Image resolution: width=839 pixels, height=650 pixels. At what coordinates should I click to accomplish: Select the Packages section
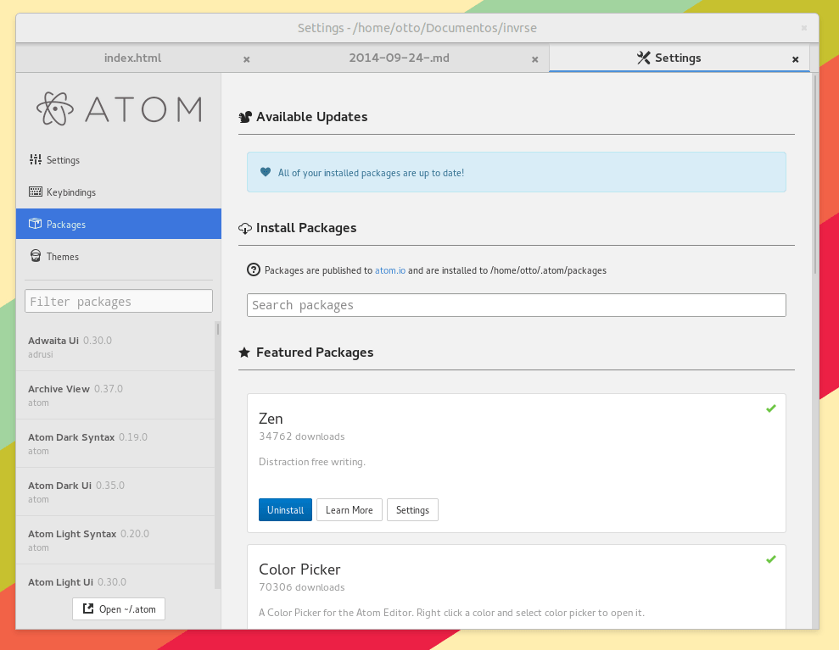(118, 224)
